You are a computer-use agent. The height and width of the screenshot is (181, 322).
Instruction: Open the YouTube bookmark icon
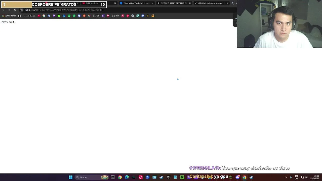pyautogui.click(x=39, y=16)
